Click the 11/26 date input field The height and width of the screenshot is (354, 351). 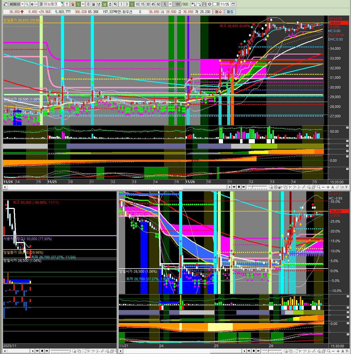(x=225, y=4)
